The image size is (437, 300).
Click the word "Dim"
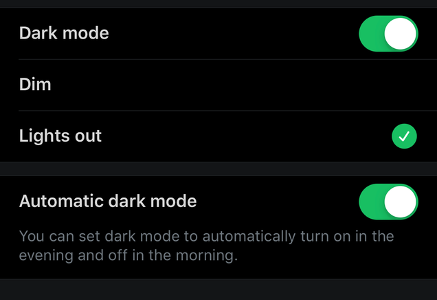coord(35,84)
